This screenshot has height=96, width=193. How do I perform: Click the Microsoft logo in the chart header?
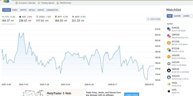click(x=56, y=17)
